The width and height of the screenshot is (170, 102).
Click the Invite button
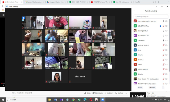[x=140, y=88]
